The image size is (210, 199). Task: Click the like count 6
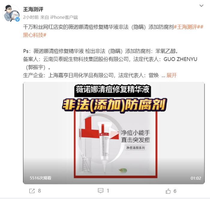(x=175, y=191)
